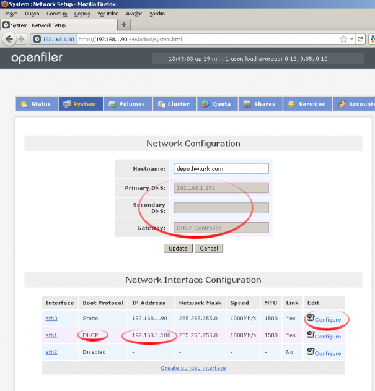Click the Primary DNS field

(x=221, y=188)
